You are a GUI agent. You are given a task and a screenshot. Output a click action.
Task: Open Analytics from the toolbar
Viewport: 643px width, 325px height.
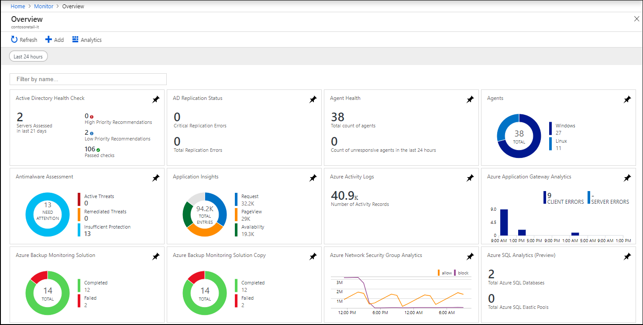[x=87, y=40]
